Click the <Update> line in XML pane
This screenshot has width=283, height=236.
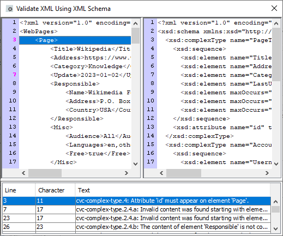point(75,75)
